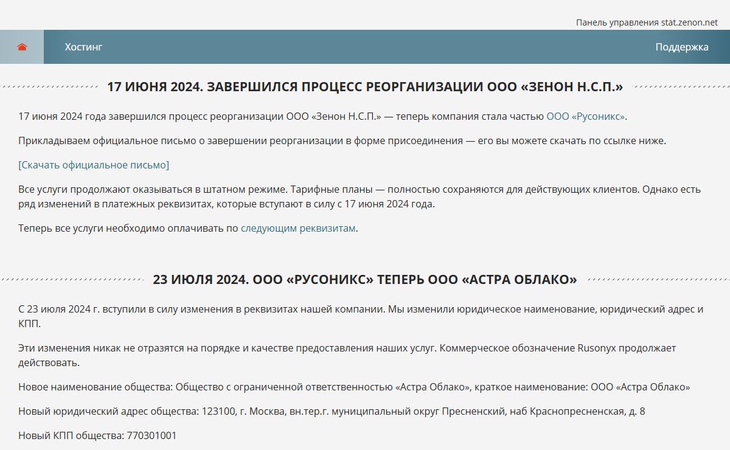Open the Хостинг menu item
The width and height of the screenshot is (730, 450).
click(x=83, y=47)
